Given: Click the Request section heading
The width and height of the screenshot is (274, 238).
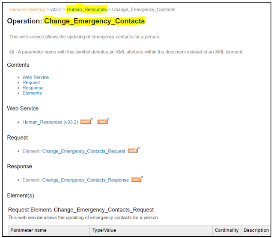Looking at the screenshot, I should 18,138.
